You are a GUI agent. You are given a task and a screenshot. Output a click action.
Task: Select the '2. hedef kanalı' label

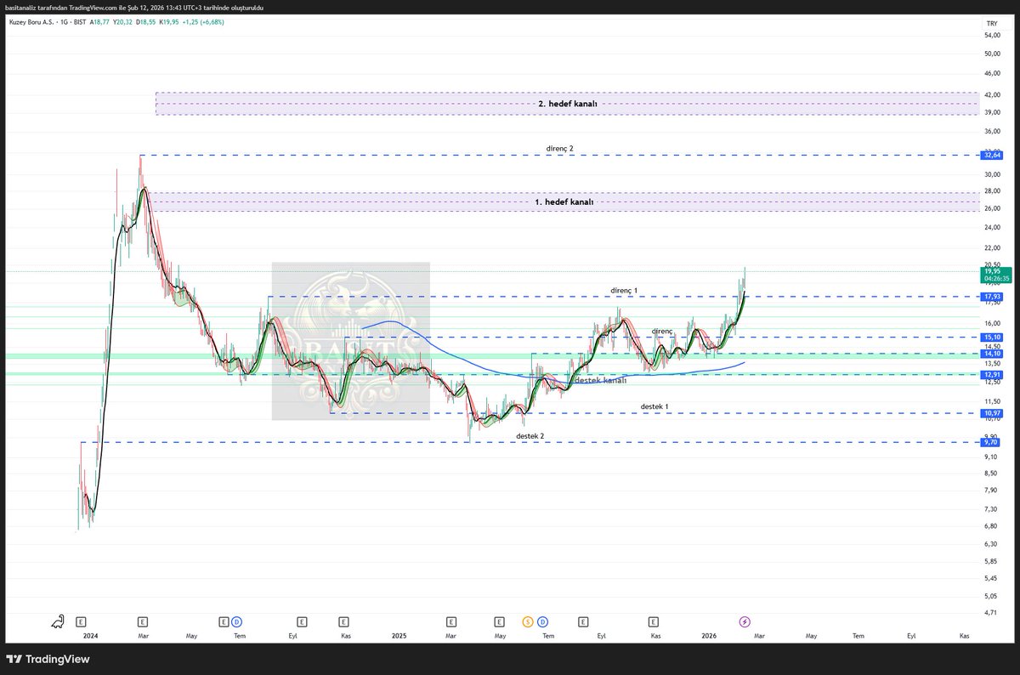point(569,104)
